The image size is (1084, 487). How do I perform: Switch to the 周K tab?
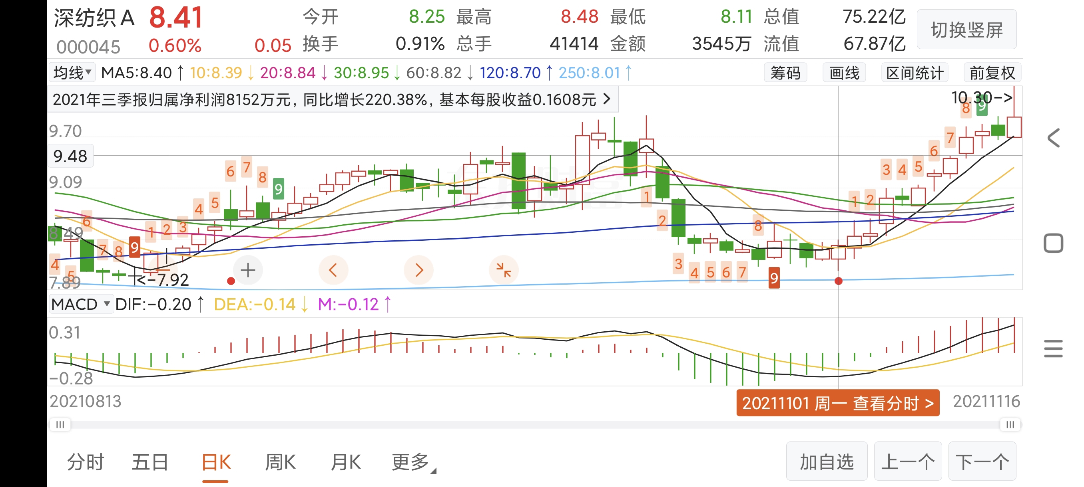click(280, 462)
